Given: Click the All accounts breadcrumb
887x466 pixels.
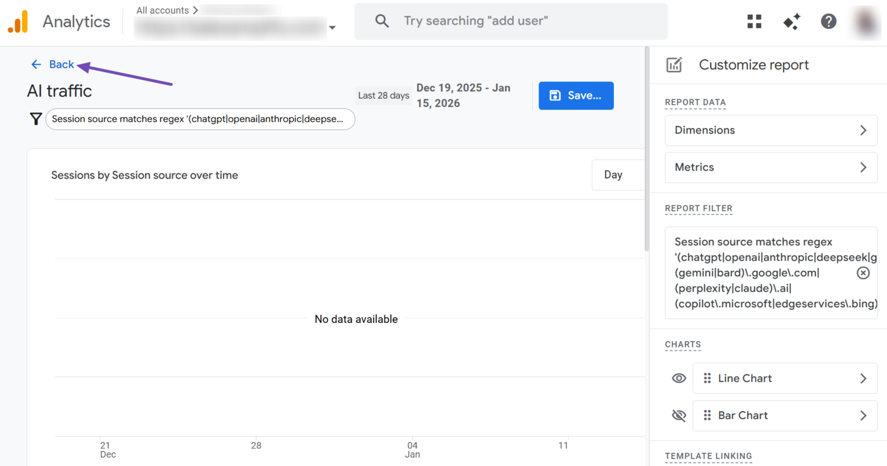Looking at the screenshot, I should coord(162,11).
